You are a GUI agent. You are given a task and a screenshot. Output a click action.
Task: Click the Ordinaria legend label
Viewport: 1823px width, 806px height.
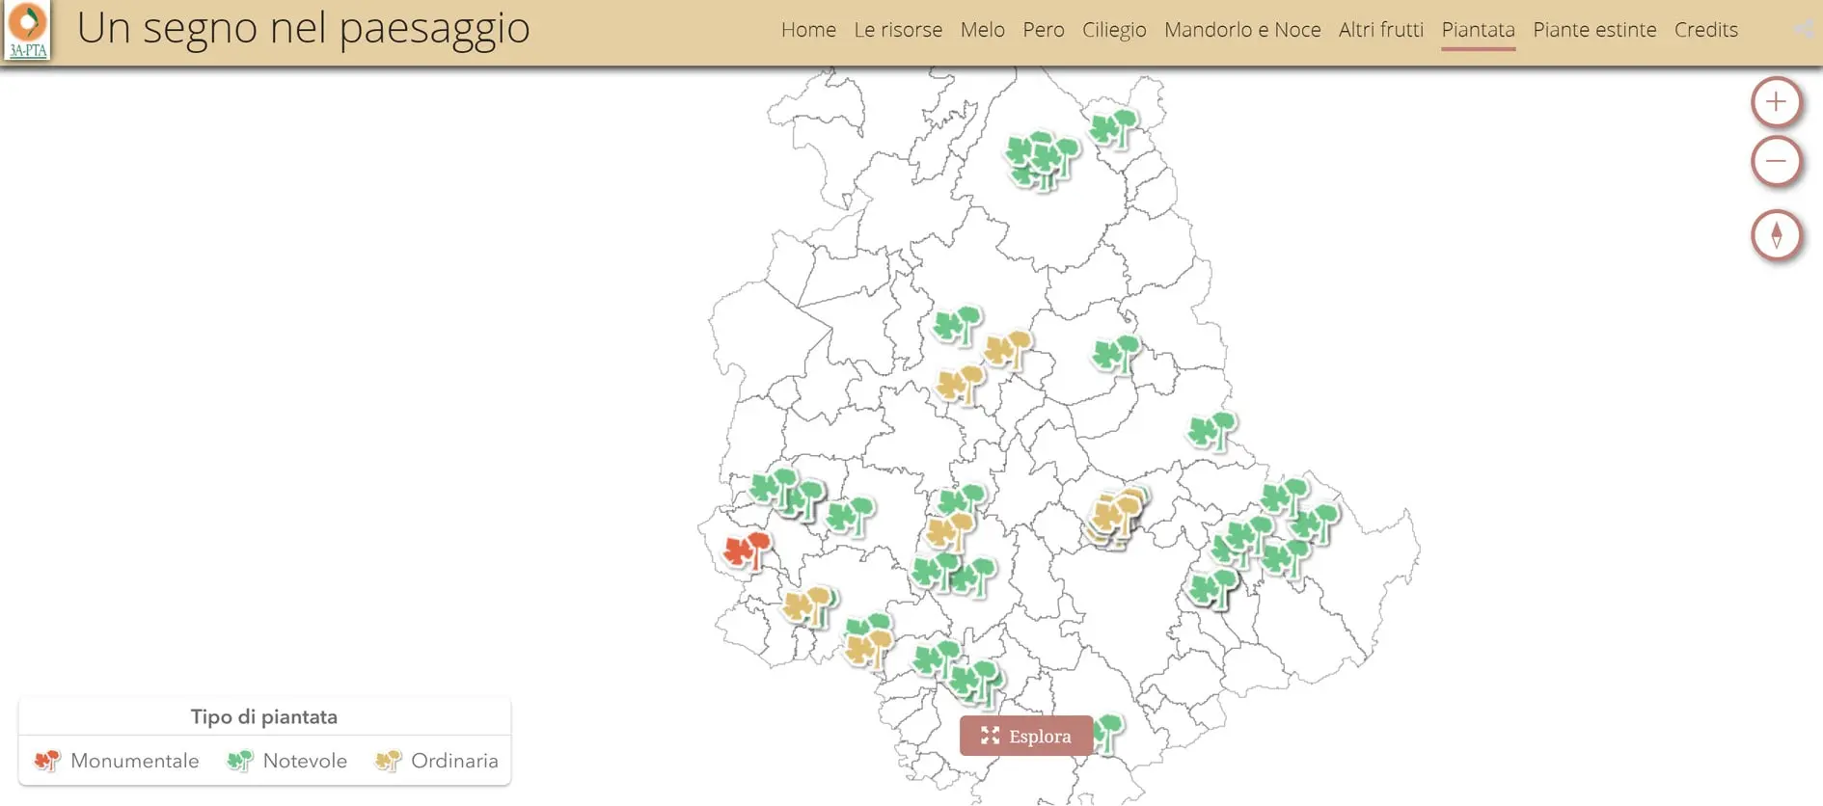454,761
